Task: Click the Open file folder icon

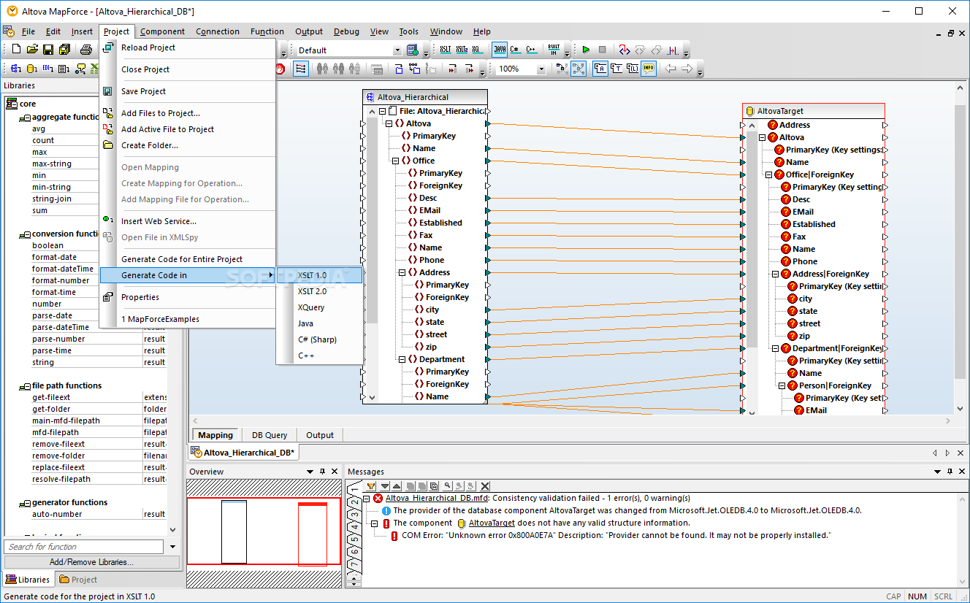Action: pos(32,50)
